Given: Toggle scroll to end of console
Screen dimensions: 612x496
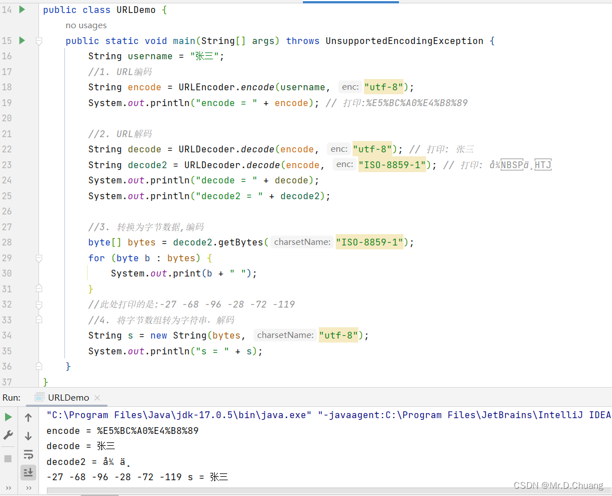Looking at the screenshot, I should pos(28,473).
